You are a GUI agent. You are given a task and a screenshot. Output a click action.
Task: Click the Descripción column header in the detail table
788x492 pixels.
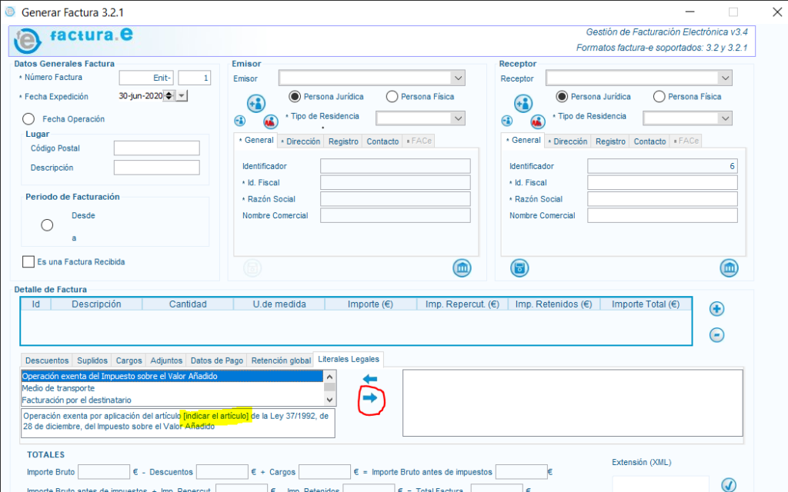[x=96, y=304]
